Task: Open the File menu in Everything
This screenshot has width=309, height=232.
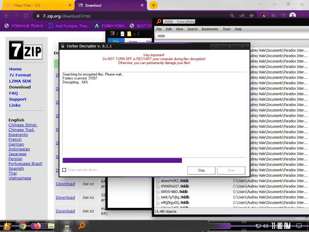Action: 159,29
